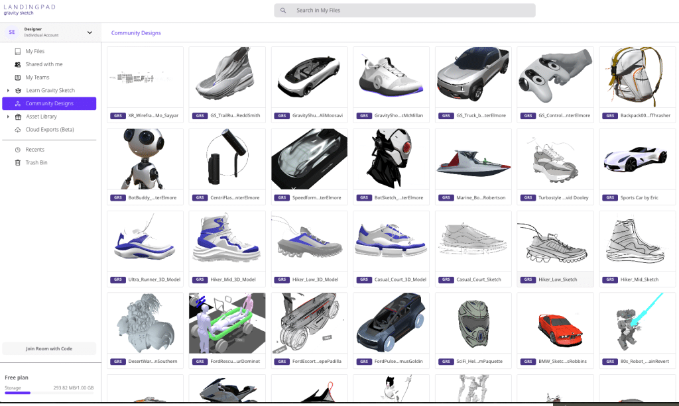Screen dimensions: 679x406
Task: Click the GRS badge on Backpack00...fThrasher
Action: (610, 116)
